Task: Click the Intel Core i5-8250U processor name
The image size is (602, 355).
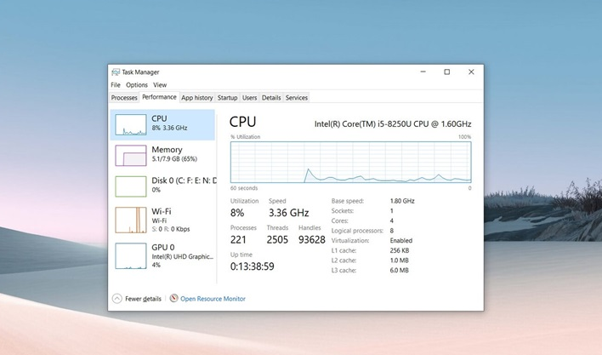Action: pyautogui.click(x=393, y=123)
